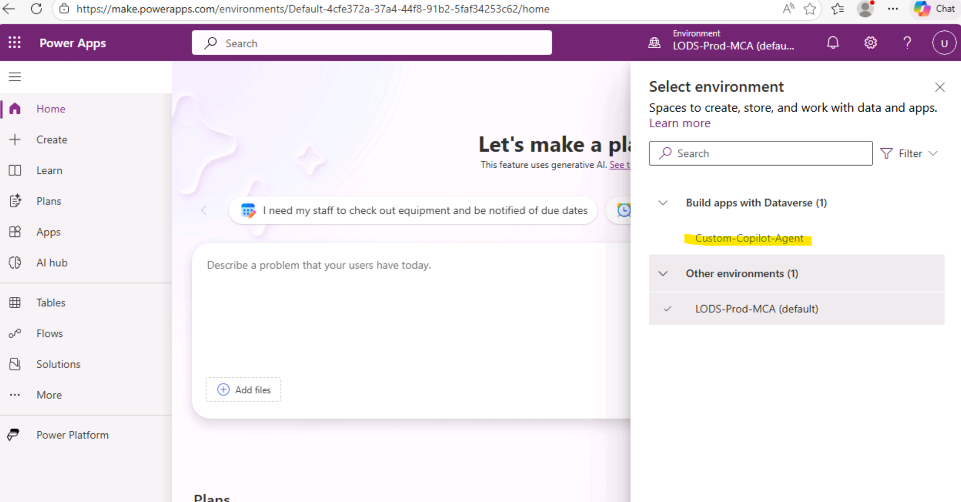Open the user account avatar menu

coord(944,43)
